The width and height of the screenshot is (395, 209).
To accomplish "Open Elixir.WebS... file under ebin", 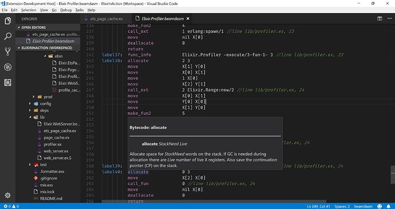I will (x=69, y=83).
